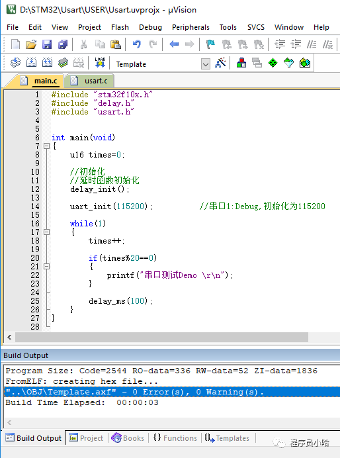Image resolution: width=340 pixels, height=458 pixels.
Task: Open the Flash menu
Action: [x=120, y=27]
